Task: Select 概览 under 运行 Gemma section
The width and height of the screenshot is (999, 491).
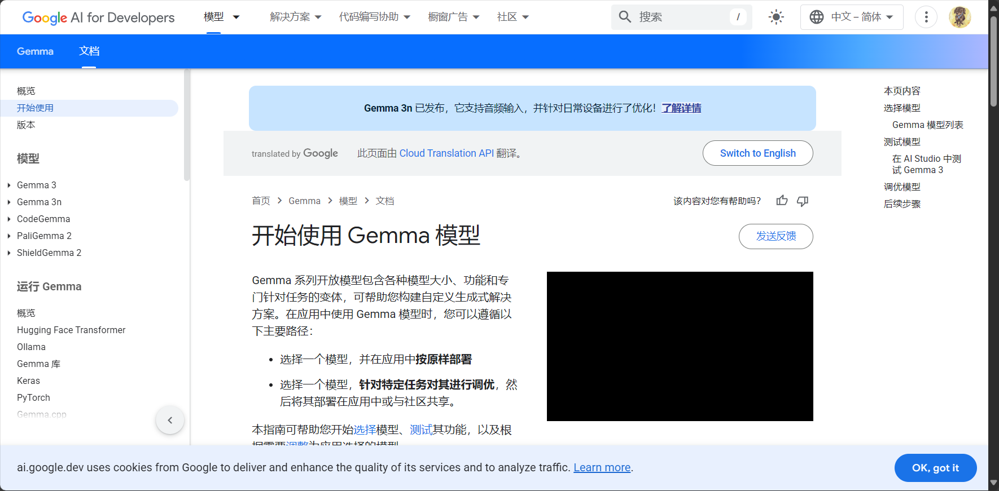Action: (x=26, y=313)
